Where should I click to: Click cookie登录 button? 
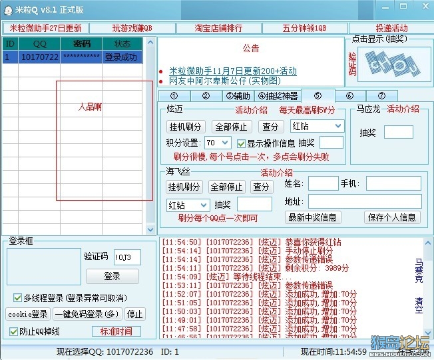coord(28,314)
